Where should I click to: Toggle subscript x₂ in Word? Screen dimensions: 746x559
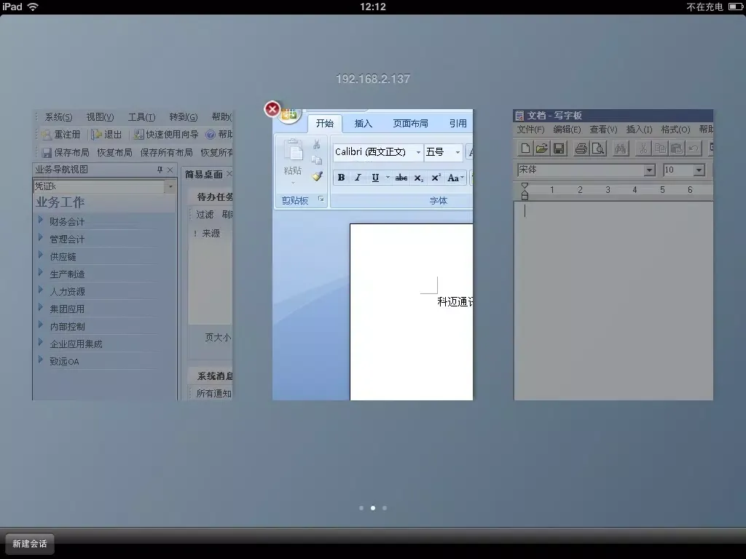click(x=419, y=178)
